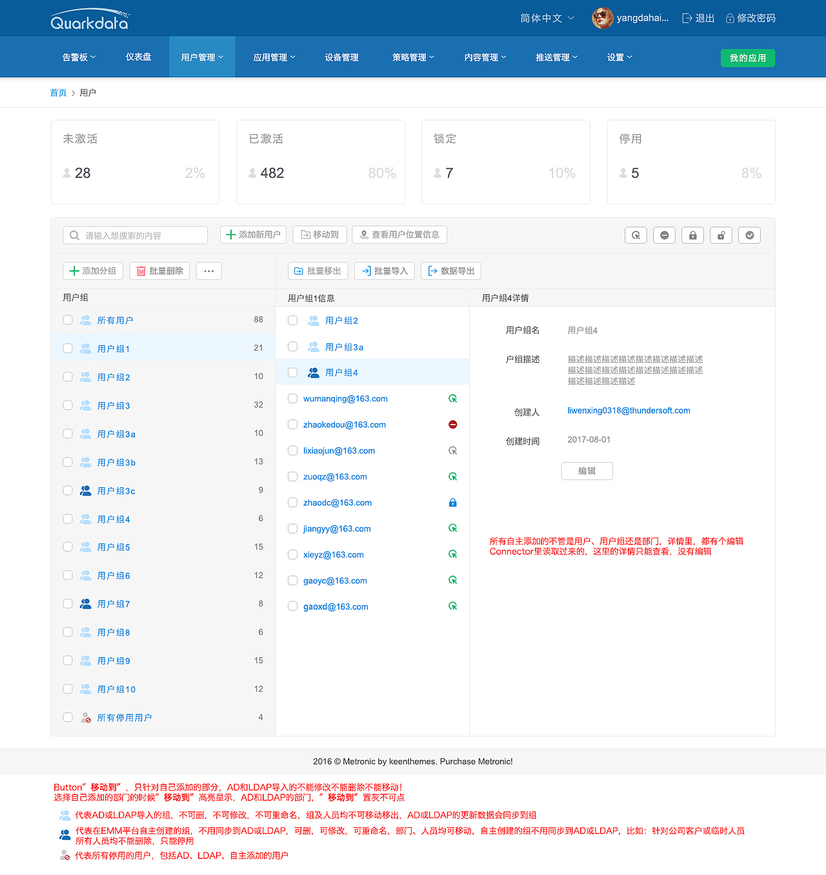Tick the checkbox for 所有停用用户

(x=68, y=717)
